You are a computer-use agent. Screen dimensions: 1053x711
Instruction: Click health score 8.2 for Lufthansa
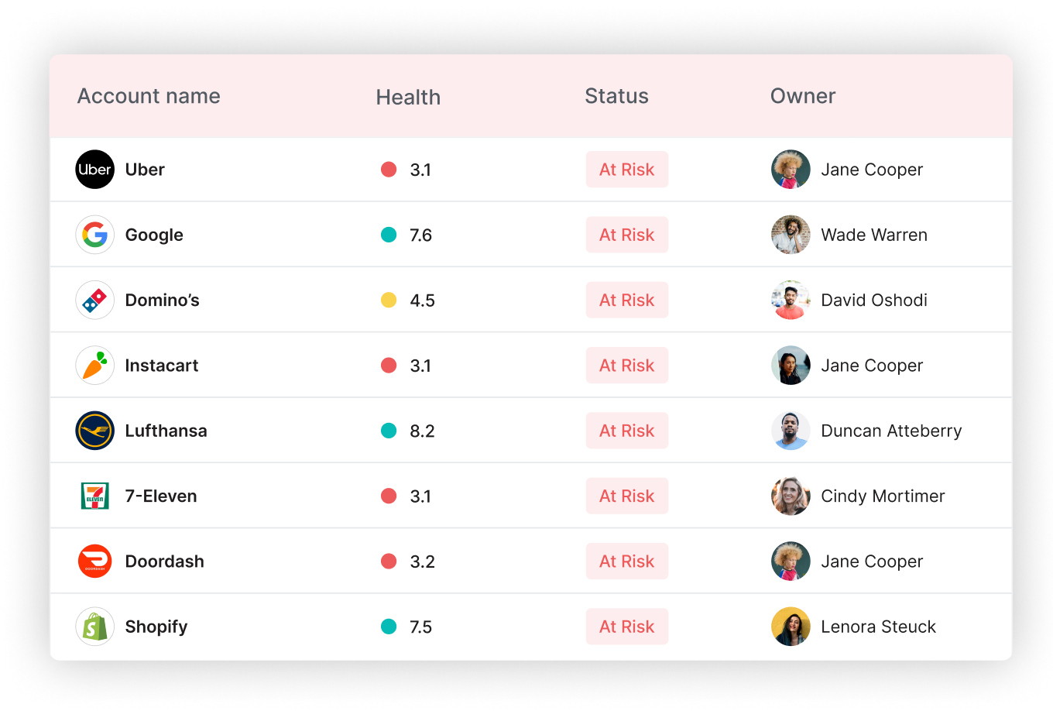[422, 431]
